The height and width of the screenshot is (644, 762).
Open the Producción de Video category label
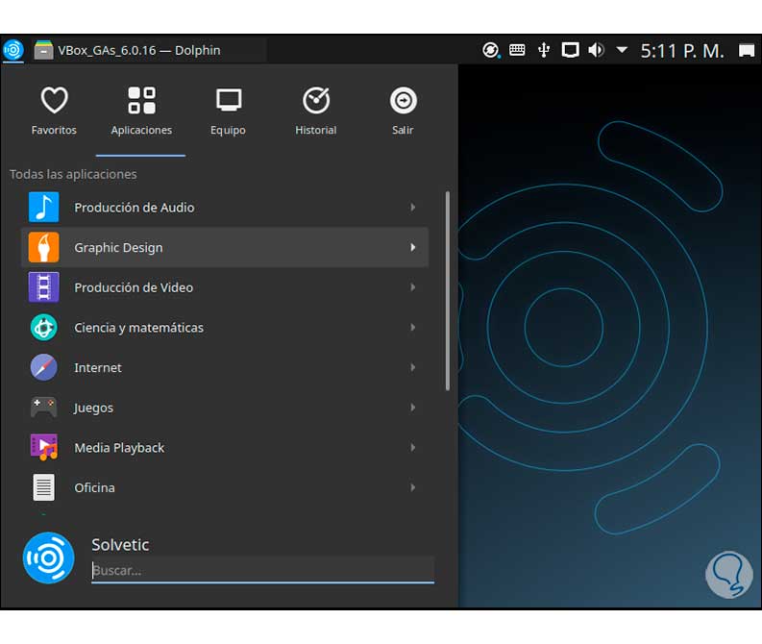[134, 287]
